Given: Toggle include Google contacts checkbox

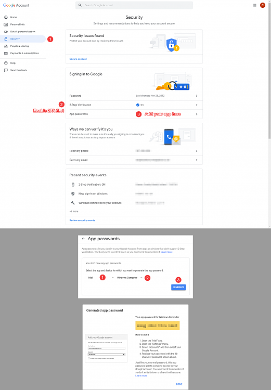Looking at the screenshot, I should (89, 358).
